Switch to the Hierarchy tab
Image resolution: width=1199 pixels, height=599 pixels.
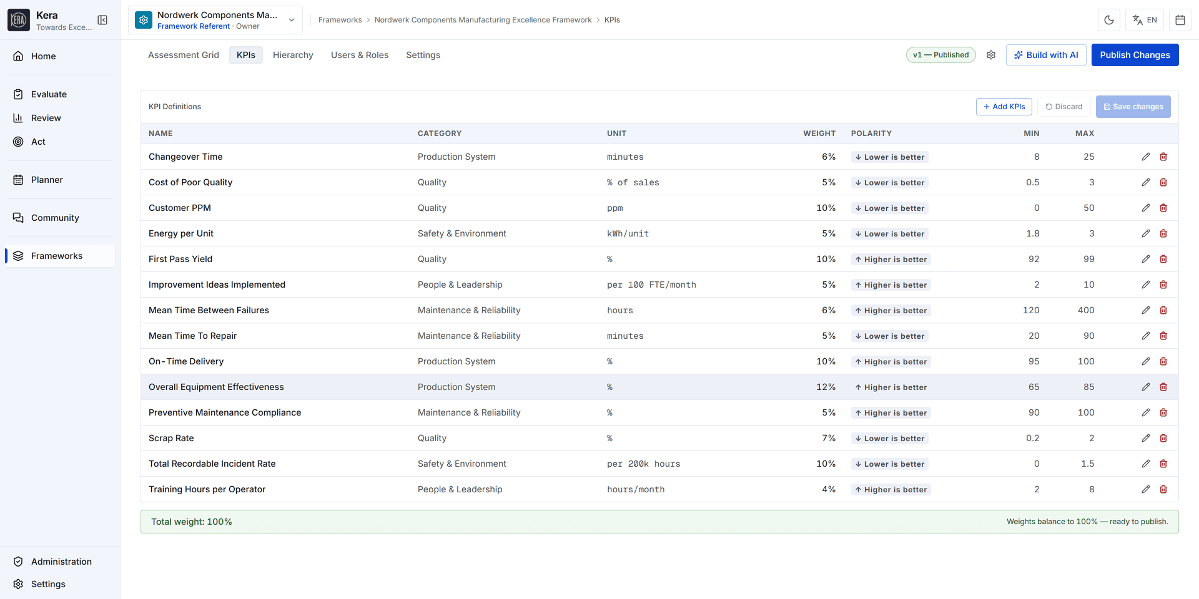click(x=293, y=55)
